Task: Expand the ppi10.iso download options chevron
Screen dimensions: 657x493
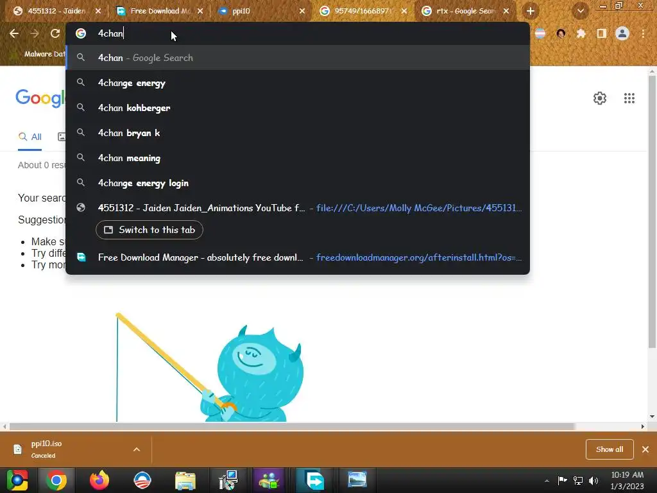Action: click(137, 449)
